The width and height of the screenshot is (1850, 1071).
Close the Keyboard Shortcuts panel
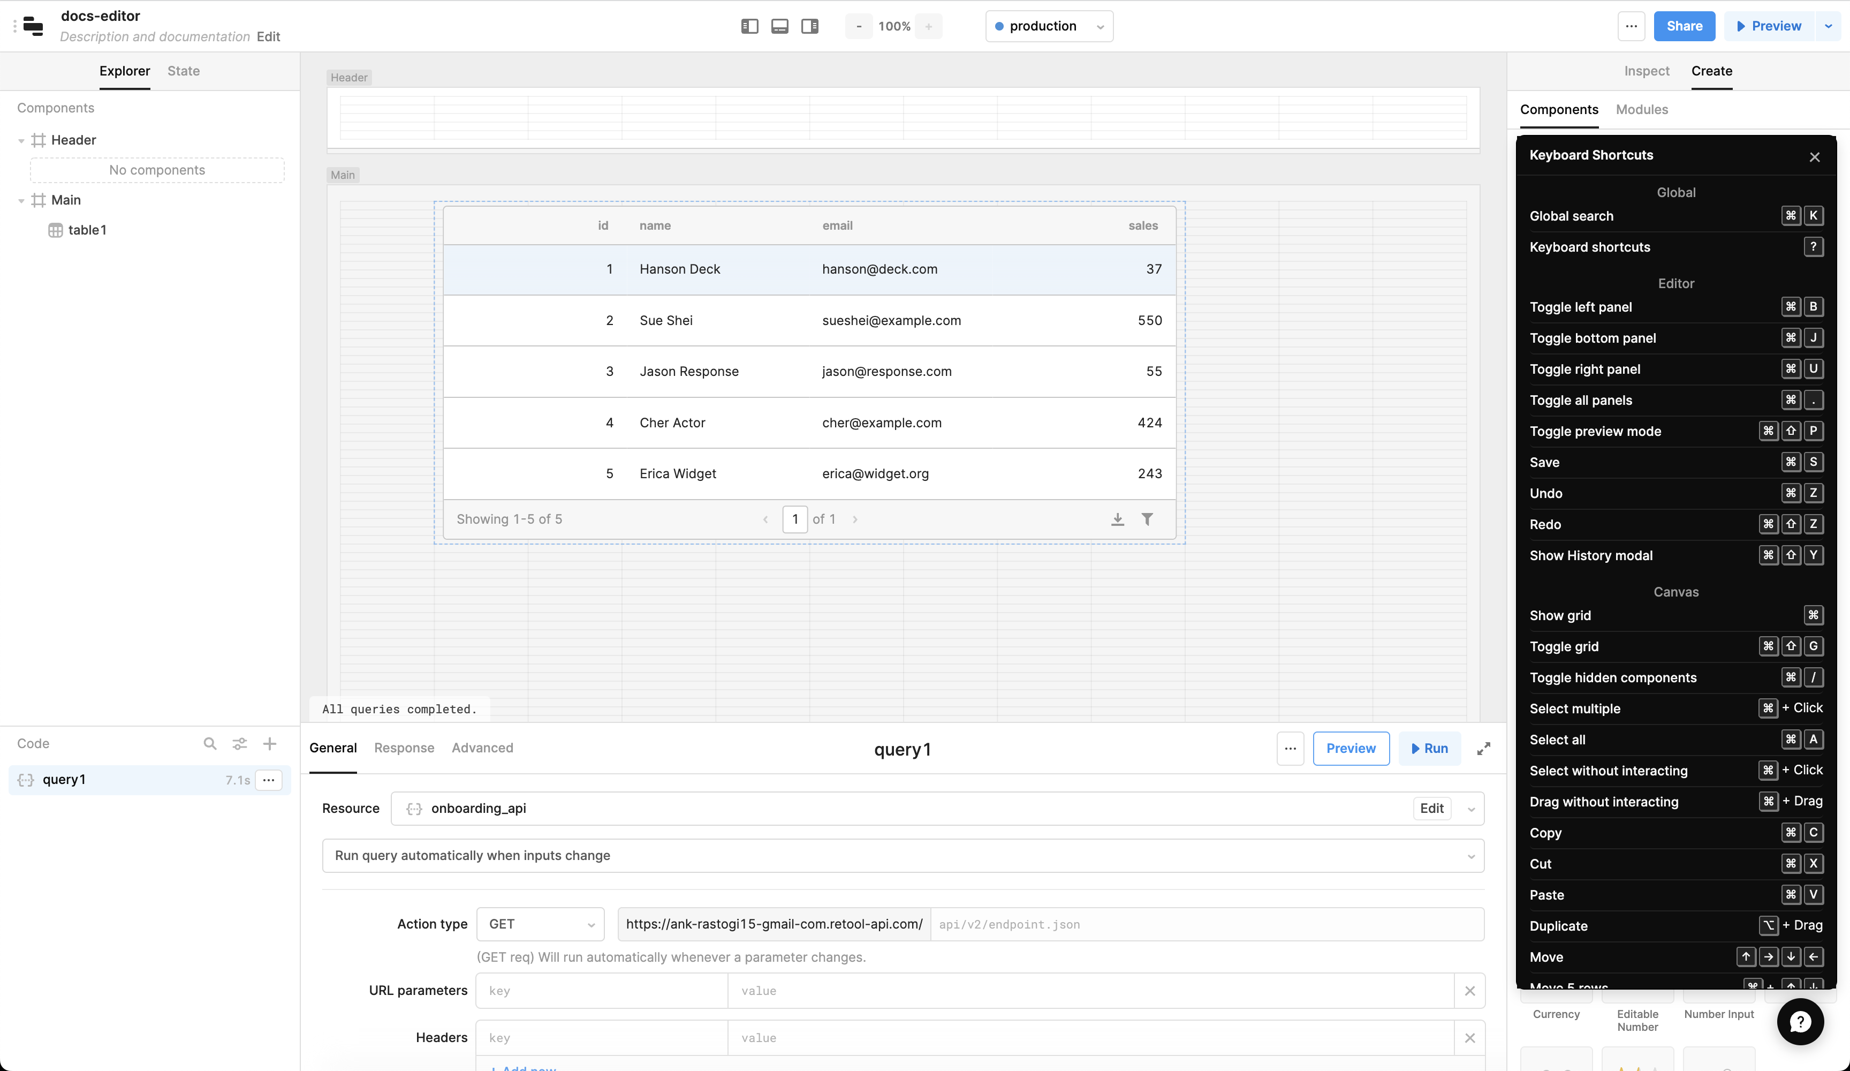click(1815, 157)
